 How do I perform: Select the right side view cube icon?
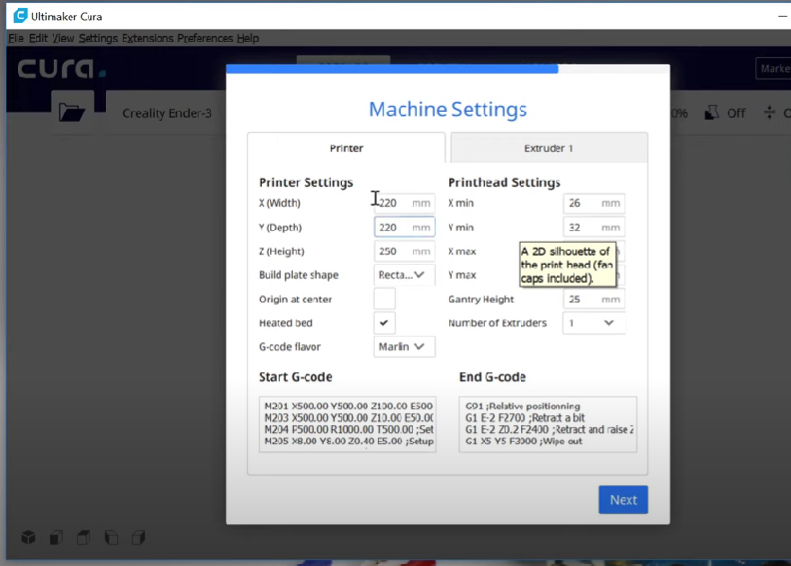138,537
